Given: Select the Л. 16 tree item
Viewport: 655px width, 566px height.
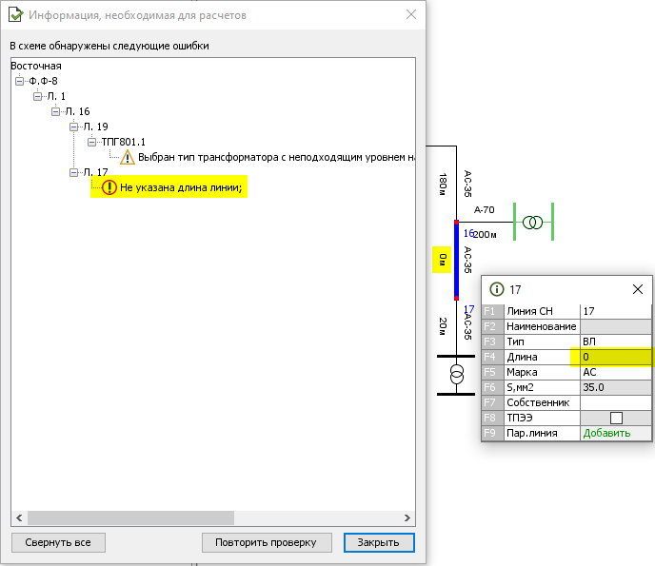Looking at the screenshot, I should (78, 111).
